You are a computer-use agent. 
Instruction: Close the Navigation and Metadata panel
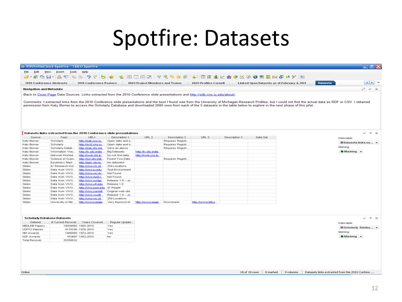[x=376, y=89]
